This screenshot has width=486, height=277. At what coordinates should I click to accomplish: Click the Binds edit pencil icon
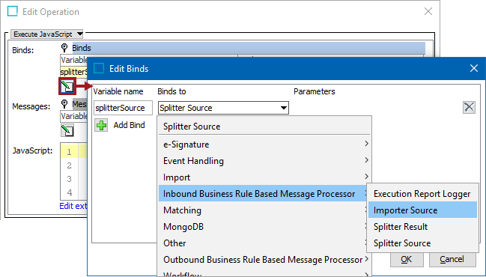point(67,86)
